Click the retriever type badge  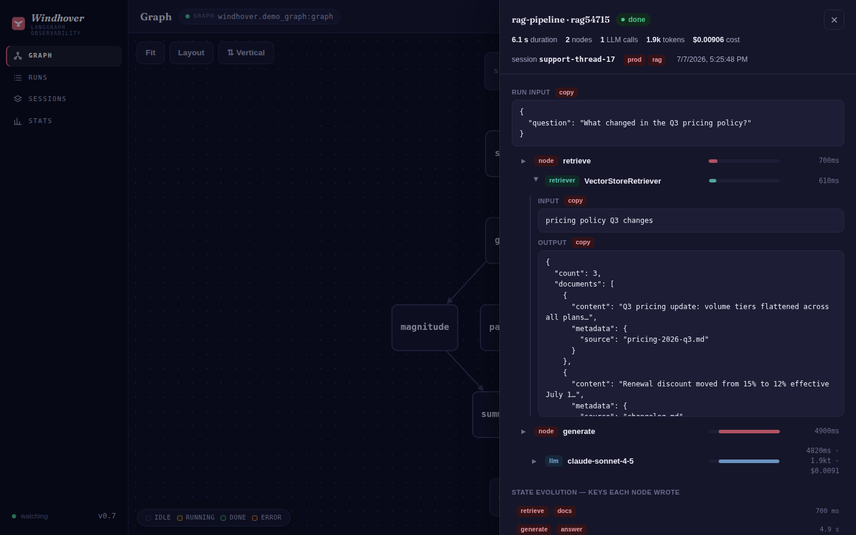tap(562, 181)
